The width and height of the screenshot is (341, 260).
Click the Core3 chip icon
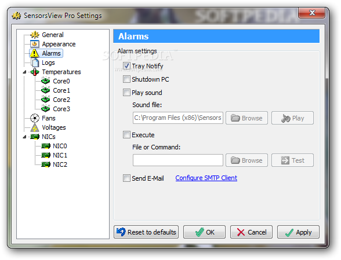pyautogui.click(x=45, y=109)
